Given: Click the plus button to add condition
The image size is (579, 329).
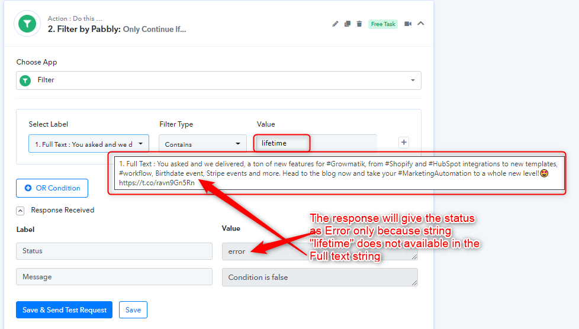Looking at the screenshot, I should point(404,142).
